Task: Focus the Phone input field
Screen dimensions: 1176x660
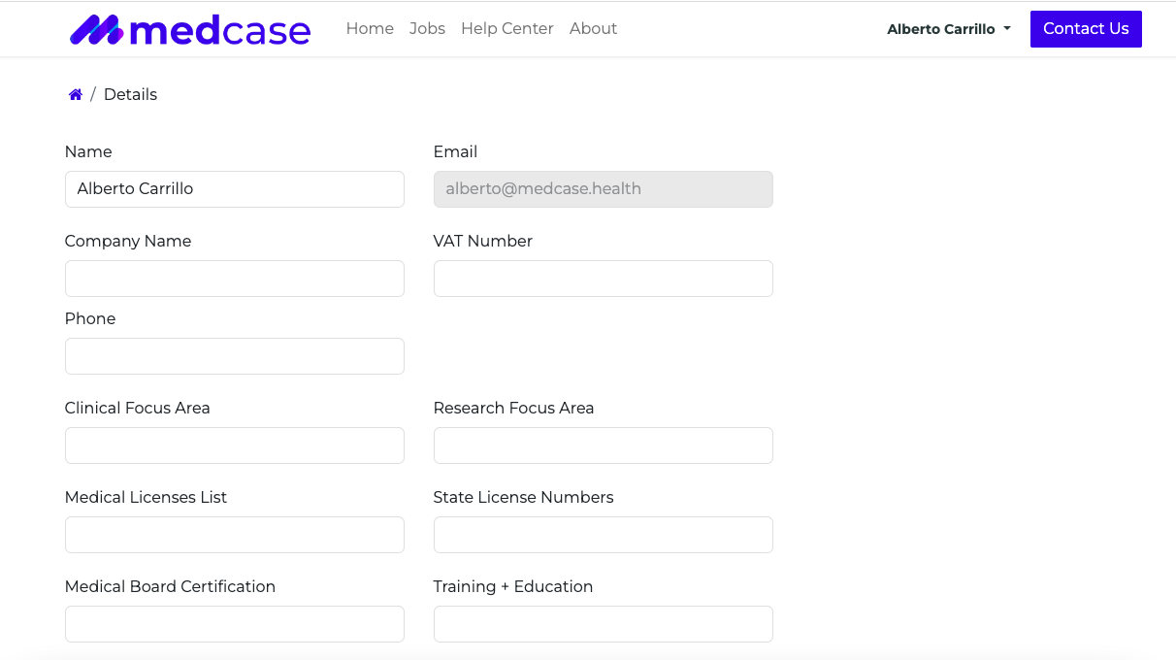Action: coord(235,356)
